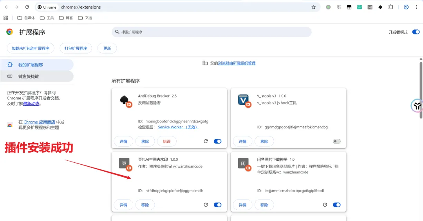Open 闲鱼图片下载神器 详情
Screen dimensions: 423x221
(242, 205)
